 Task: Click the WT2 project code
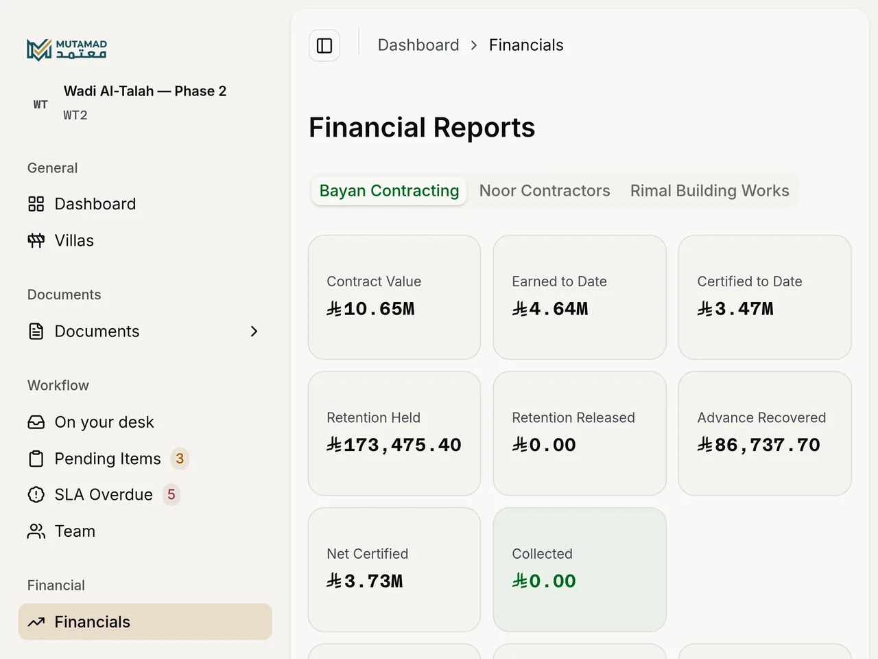(x=75, y=115)
